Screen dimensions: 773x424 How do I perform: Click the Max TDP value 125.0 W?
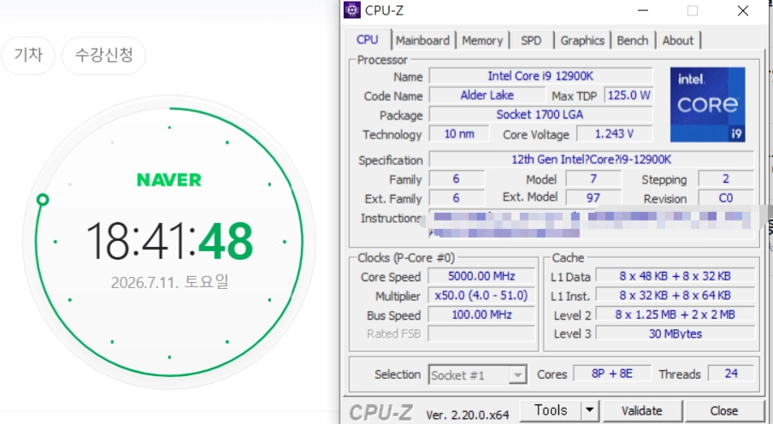[x=628, y=95]
